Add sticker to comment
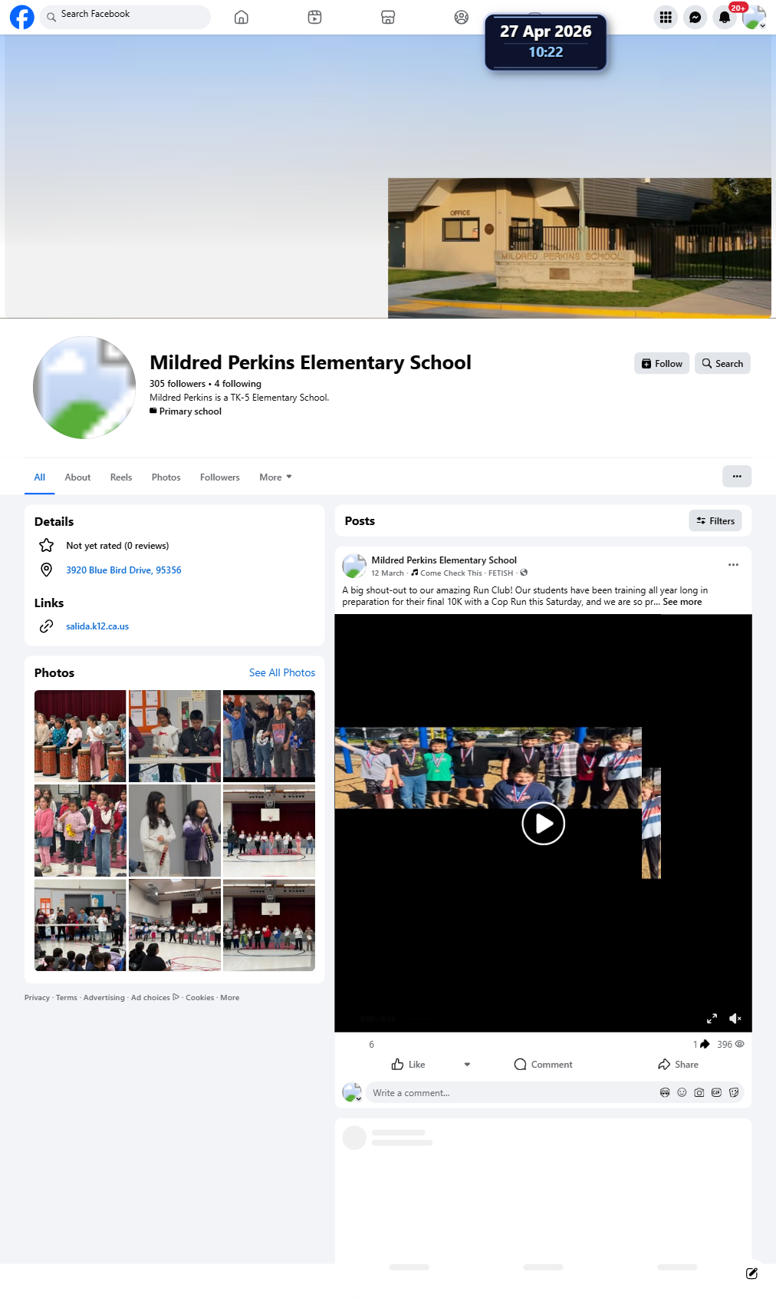The image size is (776, 1298). click(734, 1093)
